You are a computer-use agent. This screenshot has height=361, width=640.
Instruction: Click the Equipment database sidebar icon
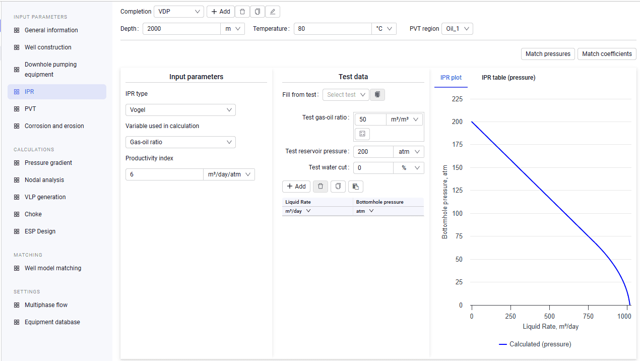tap(17, 322)
